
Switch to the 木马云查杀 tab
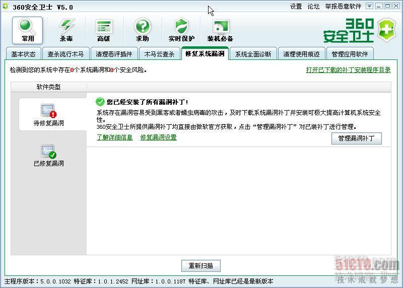(x=159, y=54)
